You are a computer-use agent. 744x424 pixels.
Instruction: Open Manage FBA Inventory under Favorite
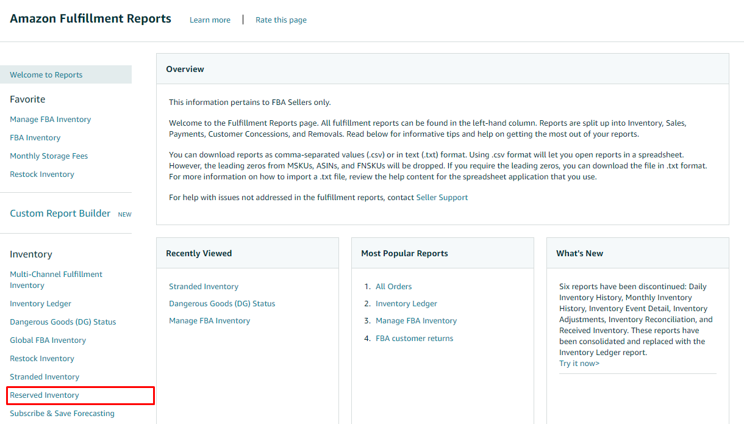coord(51,120)
